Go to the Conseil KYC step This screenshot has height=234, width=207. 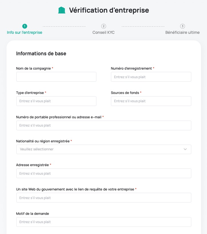click(x=103, y=32)
